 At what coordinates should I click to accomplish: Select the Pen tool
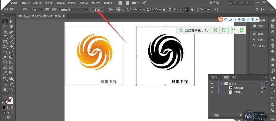[5, 32]
